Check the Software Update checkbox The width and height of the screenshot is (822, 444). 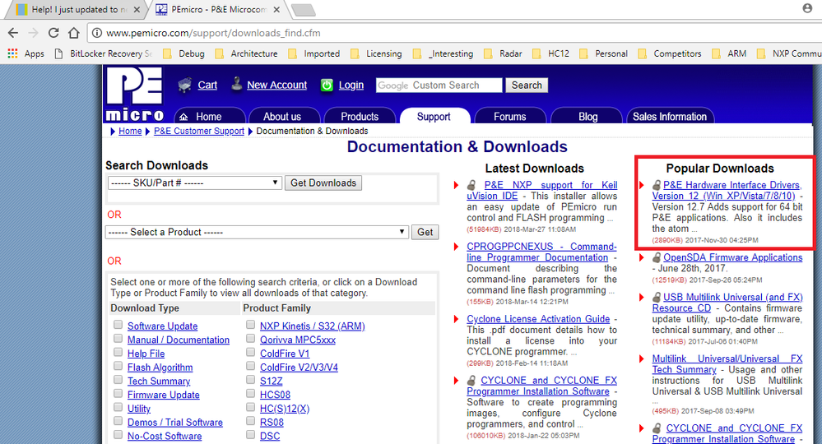pos(118,325)
